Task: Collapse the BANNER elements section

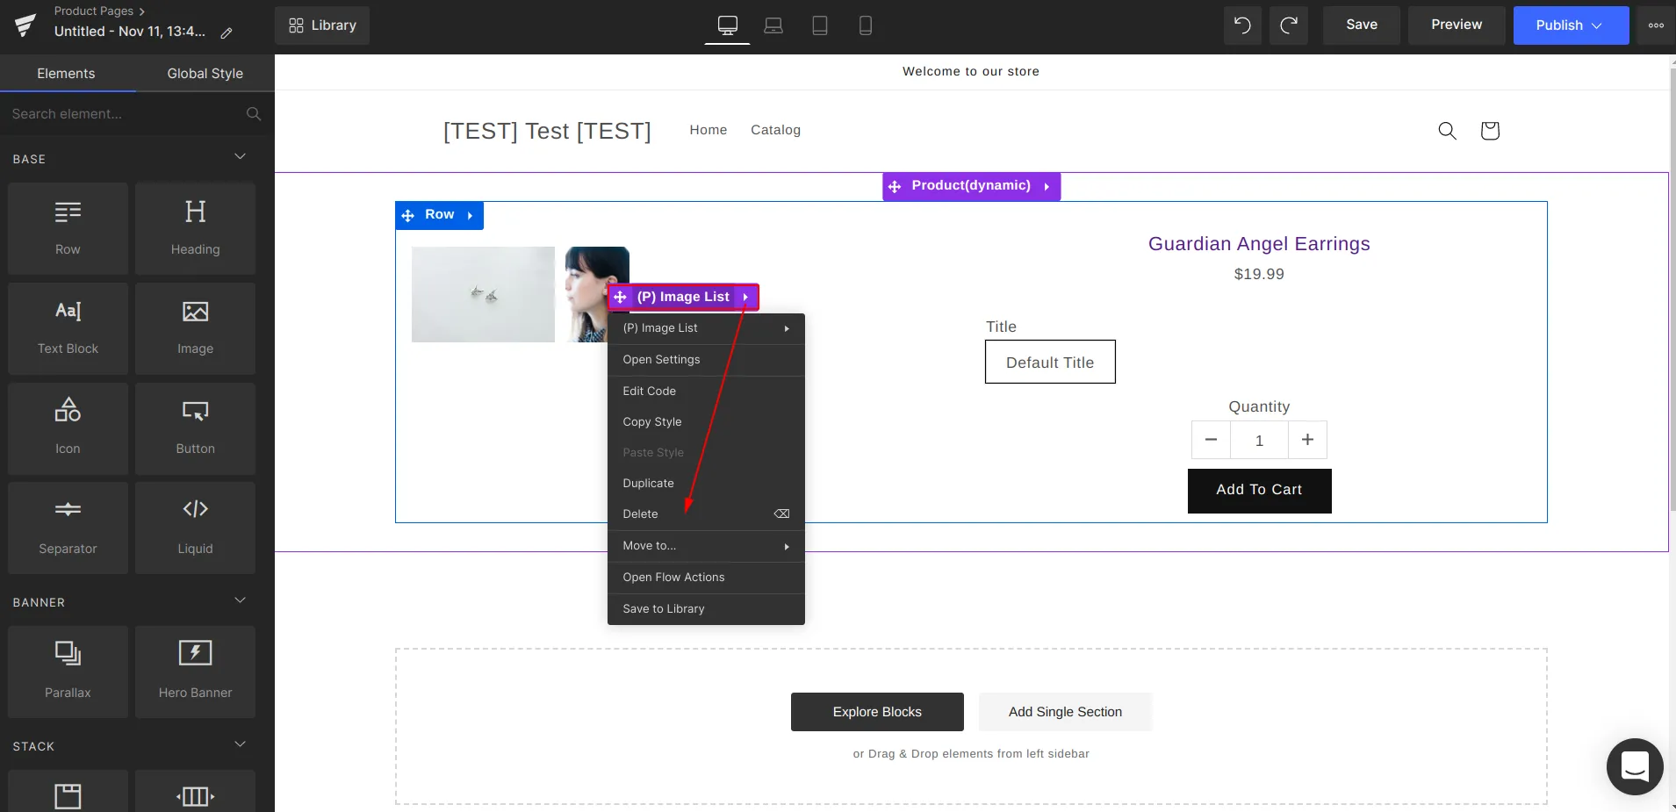Action: (240, 601)
